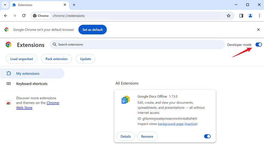This screenshot has height=158, width=264.
Task: Bookmark this page with the star icon
Action: pos(229,15)
